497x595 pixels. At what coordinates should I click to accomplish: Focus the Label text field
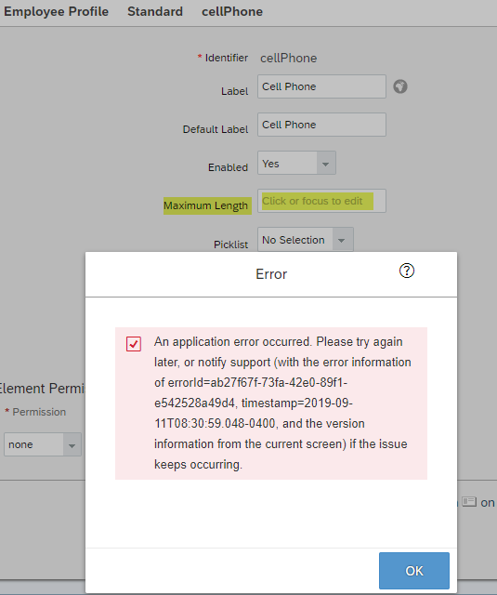point(321,86)
